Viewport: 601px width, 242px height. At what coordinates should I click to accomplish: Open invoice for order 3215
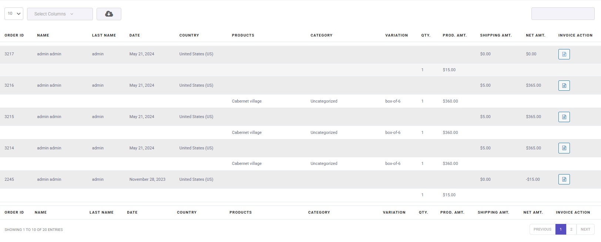pyautogui.click(x=564, y=117)
